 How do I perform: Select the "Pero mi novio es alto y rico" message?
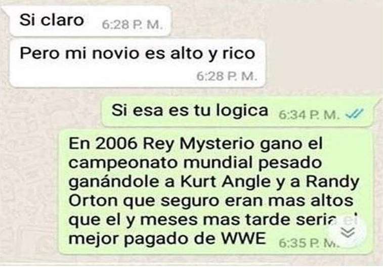(137, 64)
